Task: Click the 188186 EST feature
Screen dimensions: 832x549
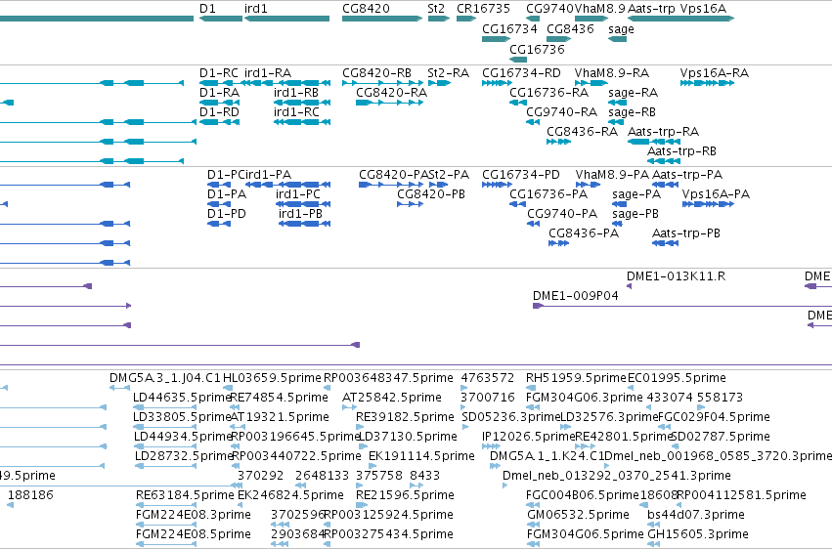Action: (10, 505)
